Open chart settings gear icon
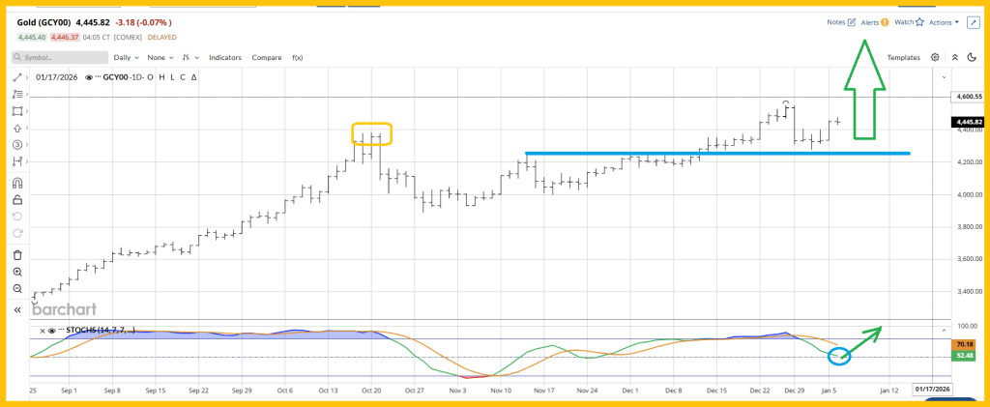Viewport: 990px width, 407px height. coord(935,57)
